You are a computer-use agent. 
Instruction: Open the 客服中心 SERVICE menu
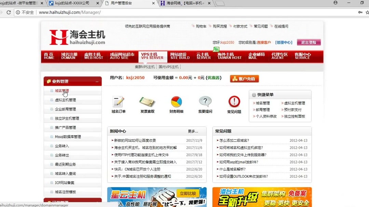point(302,57)
